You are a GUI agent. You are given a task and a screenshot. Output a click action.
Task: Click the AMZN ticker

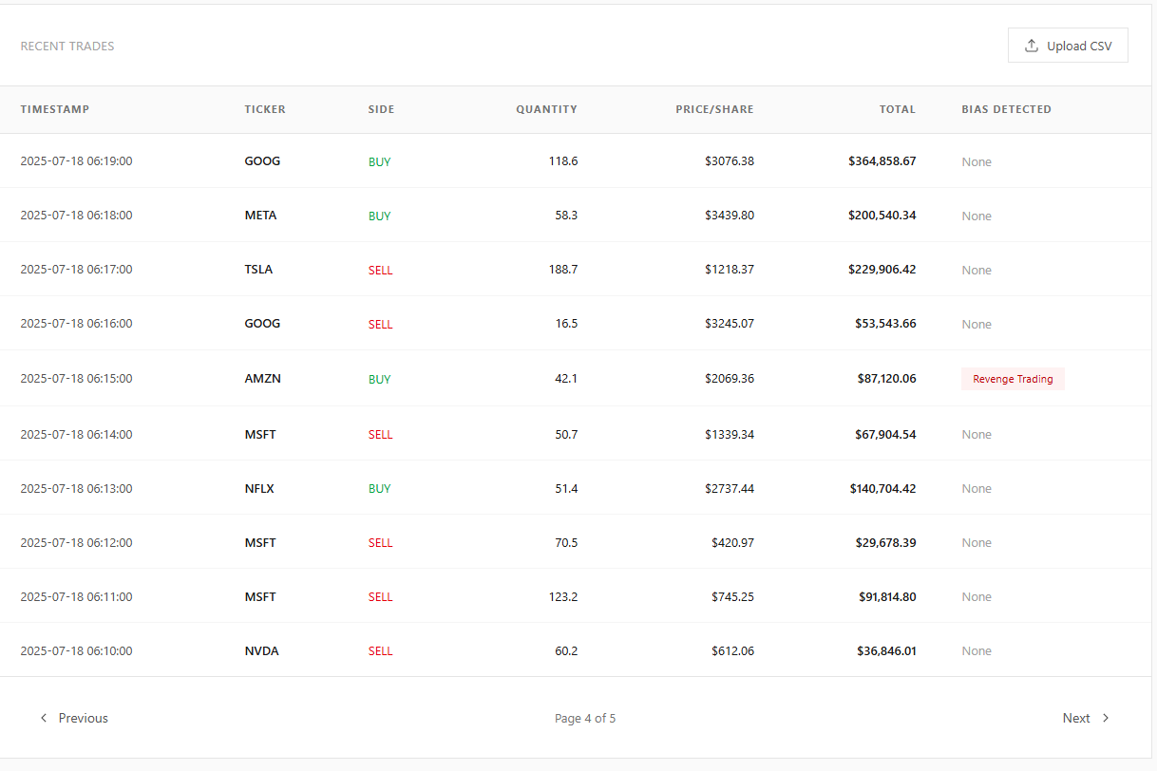pyautogui.click(x=262, y=379)
